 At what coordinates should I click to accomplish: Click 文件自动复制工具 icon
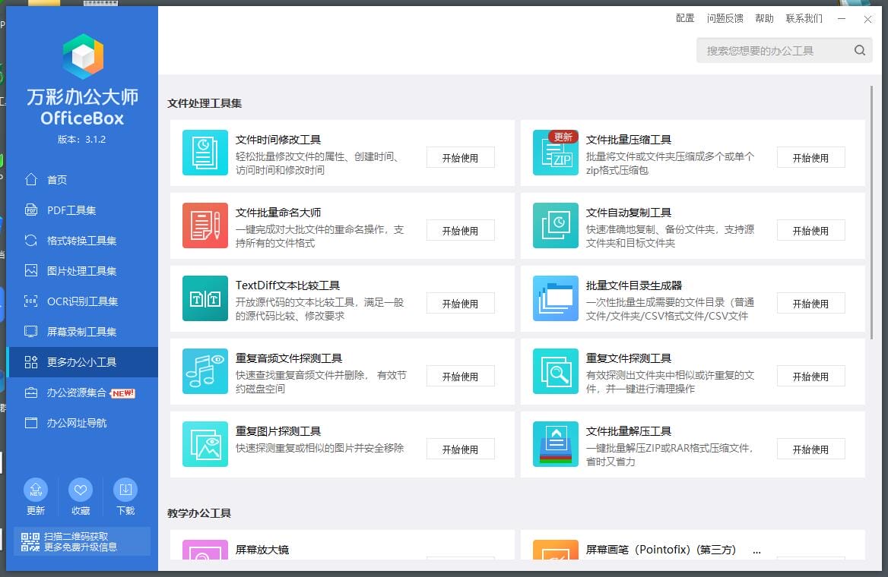(x=556, y=225)
